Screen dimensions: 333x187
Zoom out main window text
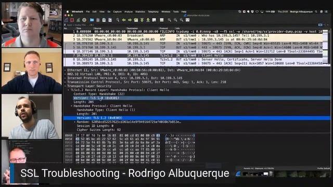(175, 20)
